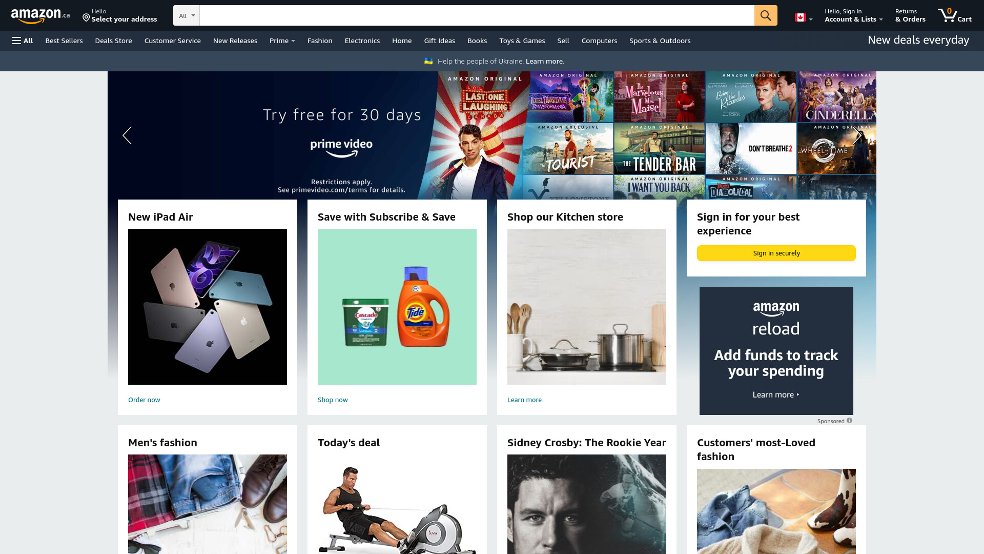Open the search category All dropdown
The width and height of the screenshot is (984, 554).
187,15
